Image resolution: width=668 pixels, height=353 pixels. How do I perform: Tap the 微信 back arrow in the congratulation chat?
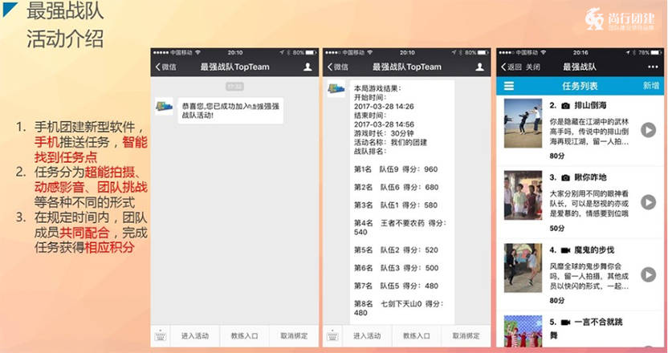pyautogui.click(x=166, y=67)
